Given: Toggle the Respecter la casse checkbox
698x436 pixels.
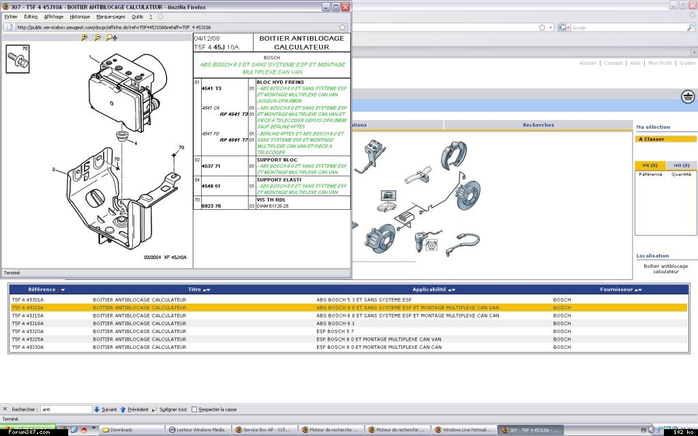Looking at the screenshot, I should [x=194, y=409].
